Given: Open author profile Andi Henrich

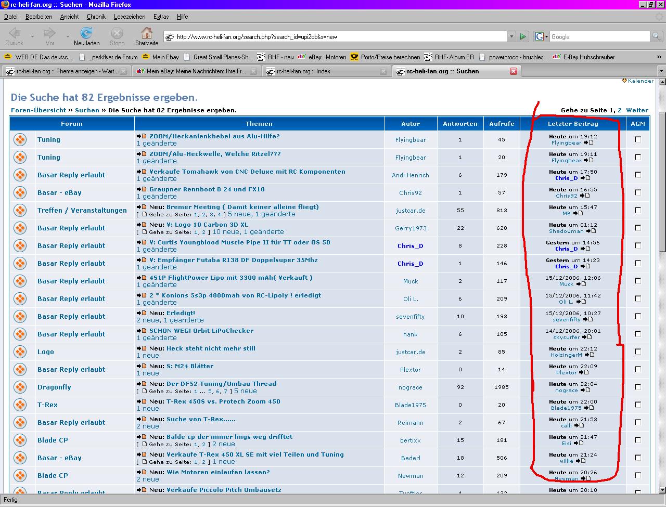Looking at the screenshot, I should pos(411,175).
